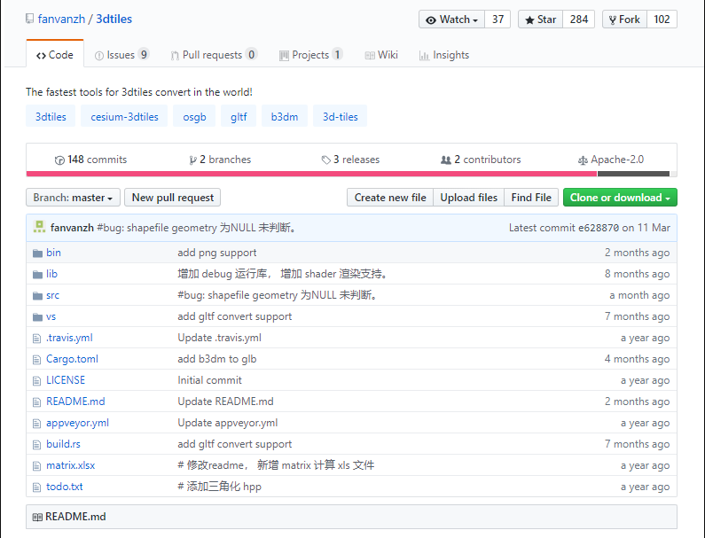
Task: Click the Apache-2.0 license scale icon
Action: pyautogui.click(x=583, y=160)
